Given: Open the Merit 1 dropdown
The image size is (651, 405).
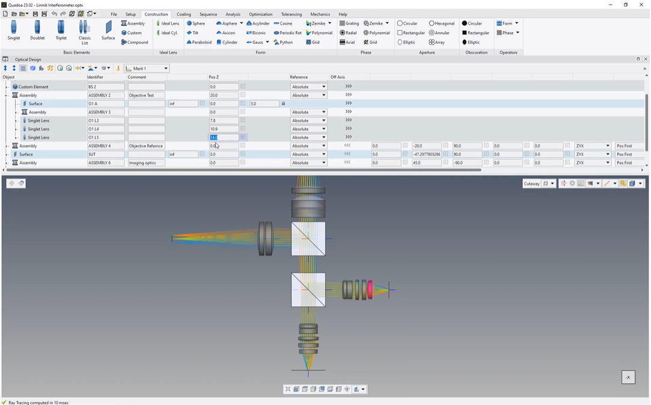Looking at the screenshot, I should click(147, 68).
